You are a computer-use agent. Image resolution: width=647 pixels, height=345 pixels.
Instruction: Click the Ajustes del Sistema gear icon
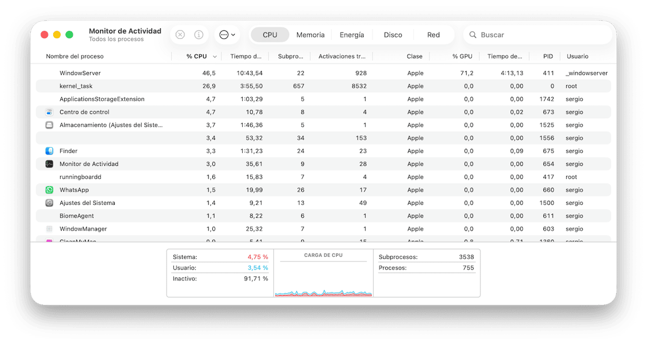pyautogui.click(x=49, y=203)
